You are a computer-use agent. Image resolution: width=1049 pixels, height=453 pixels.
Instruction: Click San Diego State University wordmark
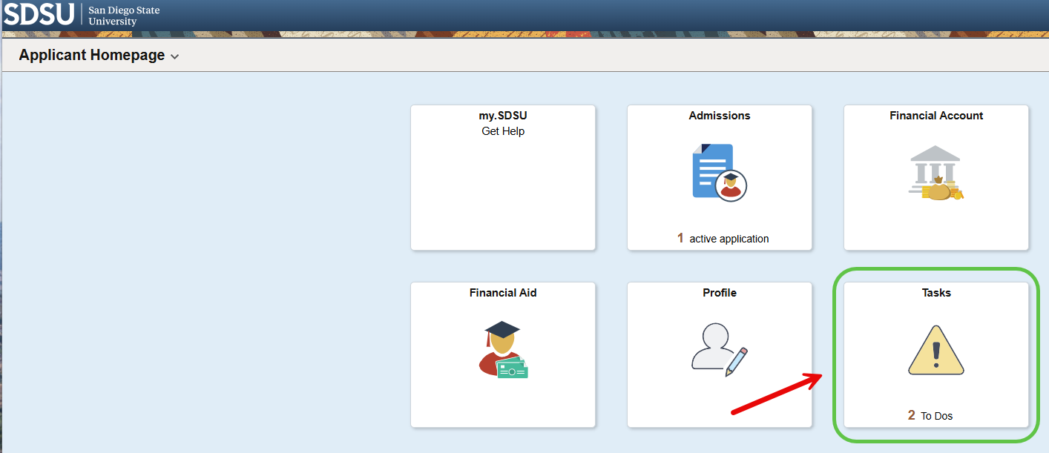pos(124,16)
